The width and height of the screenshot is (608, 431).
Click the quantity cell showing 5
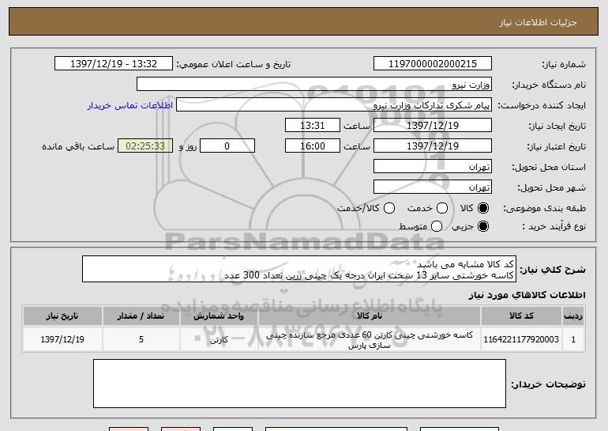(141, 339)
